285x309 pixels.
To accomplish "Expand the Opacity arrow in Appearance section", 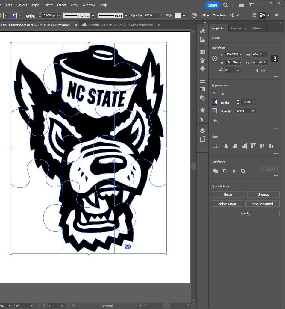I will click(x=253, y=111).
